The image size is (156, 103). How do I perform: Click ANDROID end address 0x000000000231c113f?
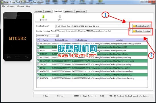point(81,71)
